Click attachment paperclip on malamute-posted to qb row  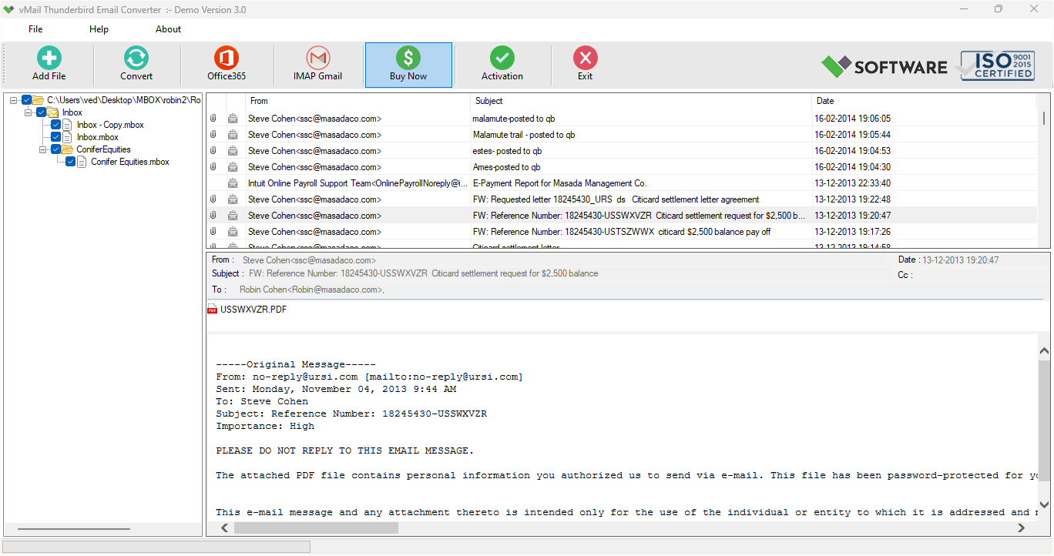click(x=213, y=119)
